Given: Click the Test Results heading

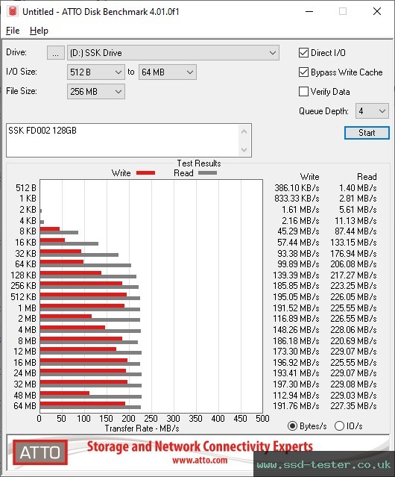Looking at the screenshot, I should 199,163.
